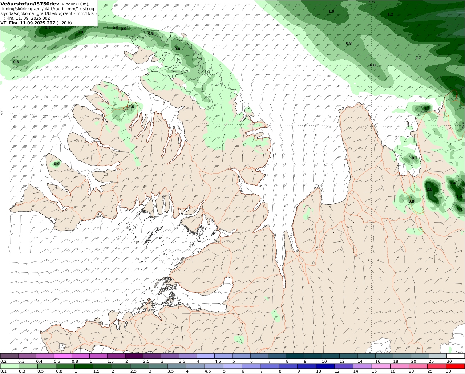465x374 pixels.
Task: Click the bright magenta swatch labeled 0.5 in top legend row
Action: 62,356
